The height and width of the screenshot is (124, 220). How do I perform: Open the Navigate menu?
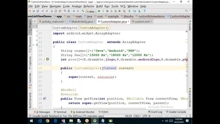click(55, 6)
